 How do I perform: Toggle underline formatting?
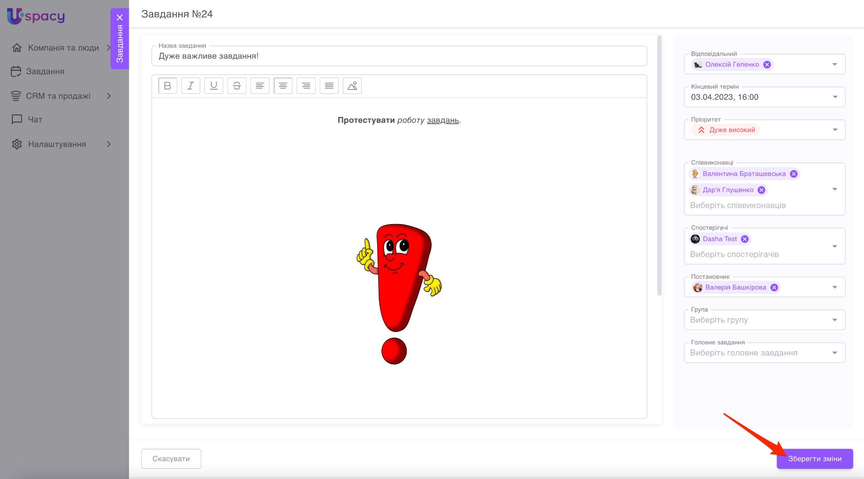click(213, 86)
